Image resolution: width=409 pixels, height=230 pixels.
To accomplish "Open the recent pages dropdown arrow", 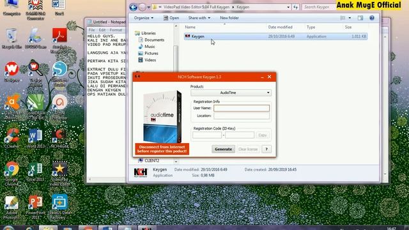I will 149,7.
